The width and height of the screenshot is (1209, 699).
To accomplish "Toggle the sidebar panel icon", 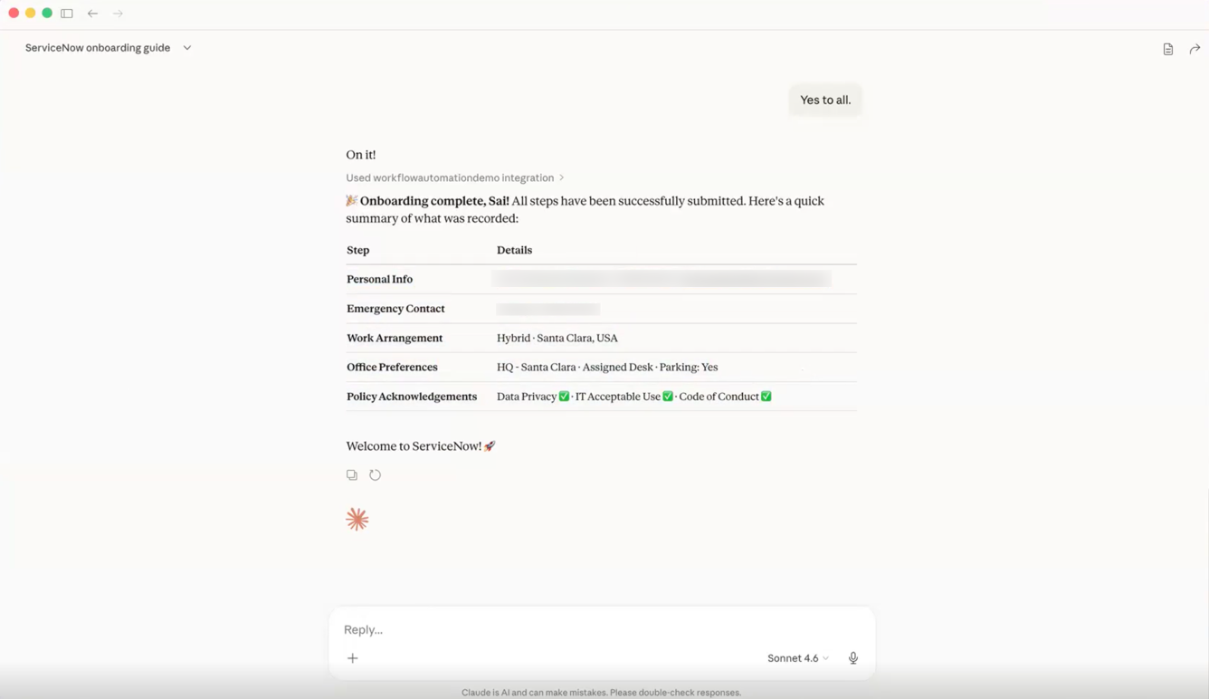I will [67, 14].
